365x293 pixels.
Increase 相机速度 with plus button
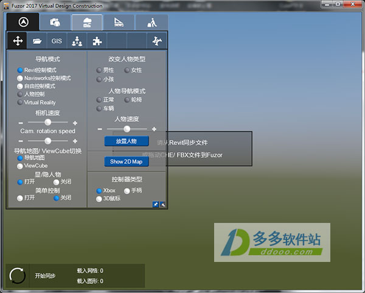click(75, 123)
